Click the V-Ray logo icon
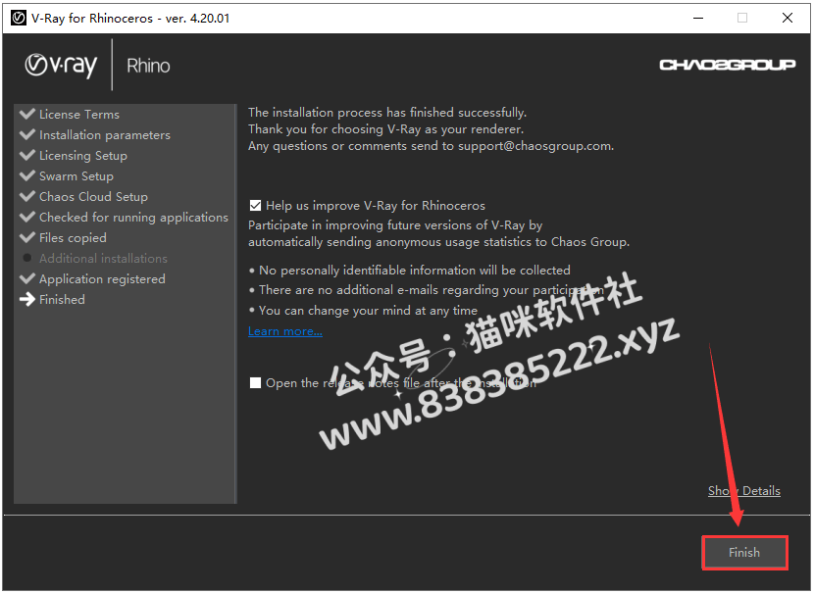This screenshot has width=814, height=594. [61, 66]
